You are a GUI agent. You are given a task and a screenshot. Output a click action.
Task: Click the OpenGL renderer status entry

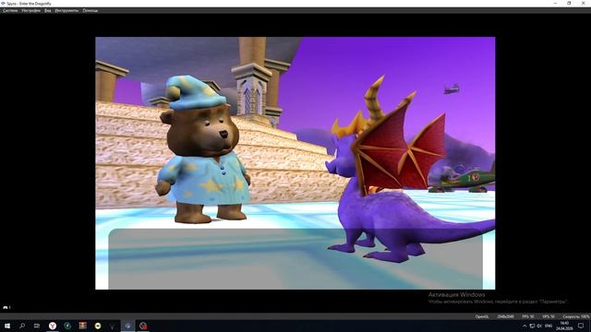coord(482,316)
